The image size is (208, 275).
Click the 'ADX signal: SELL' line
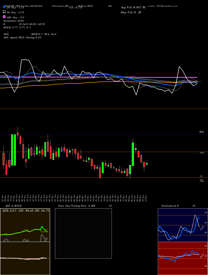[x=22, y=37]
